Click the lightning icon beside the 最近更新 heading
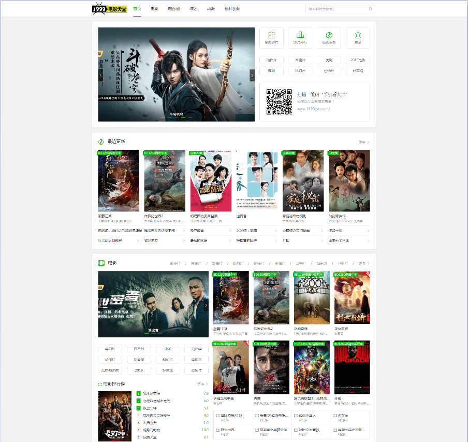Screen dimensions: 468x442 (101, 142)
